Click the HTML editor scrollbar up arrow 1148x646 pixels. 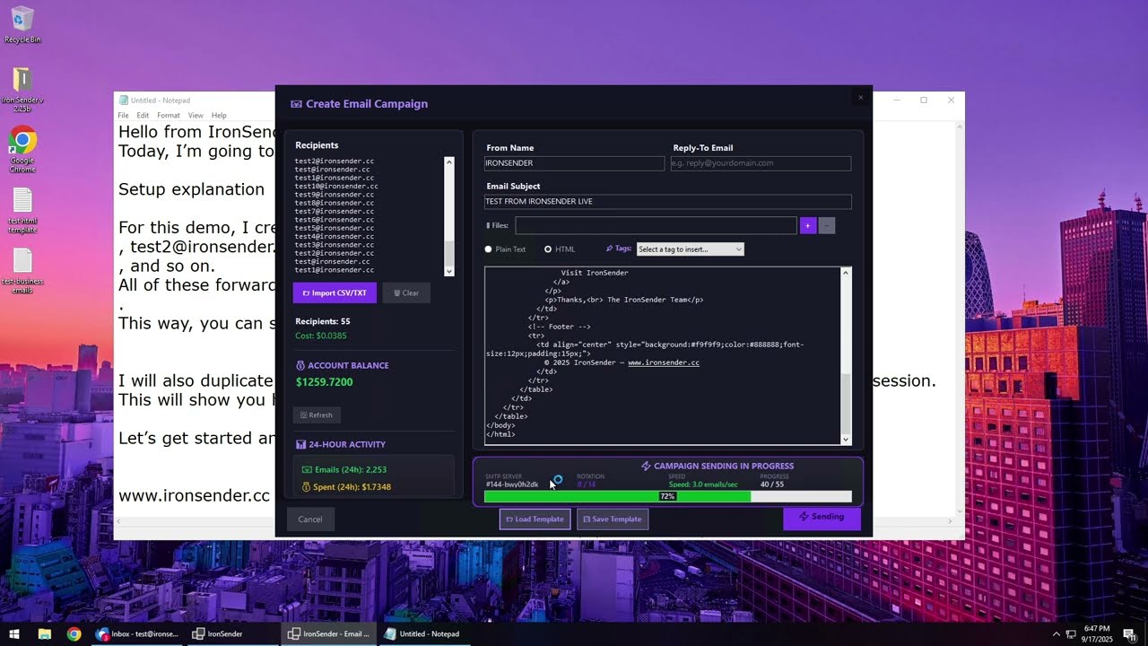tap(846, 273)
